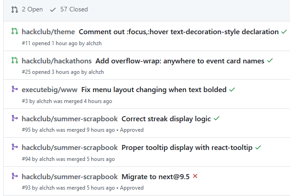Open PR 'Correct streak display logic'
This screenshot has width=290, height=196.
[166, 119]
